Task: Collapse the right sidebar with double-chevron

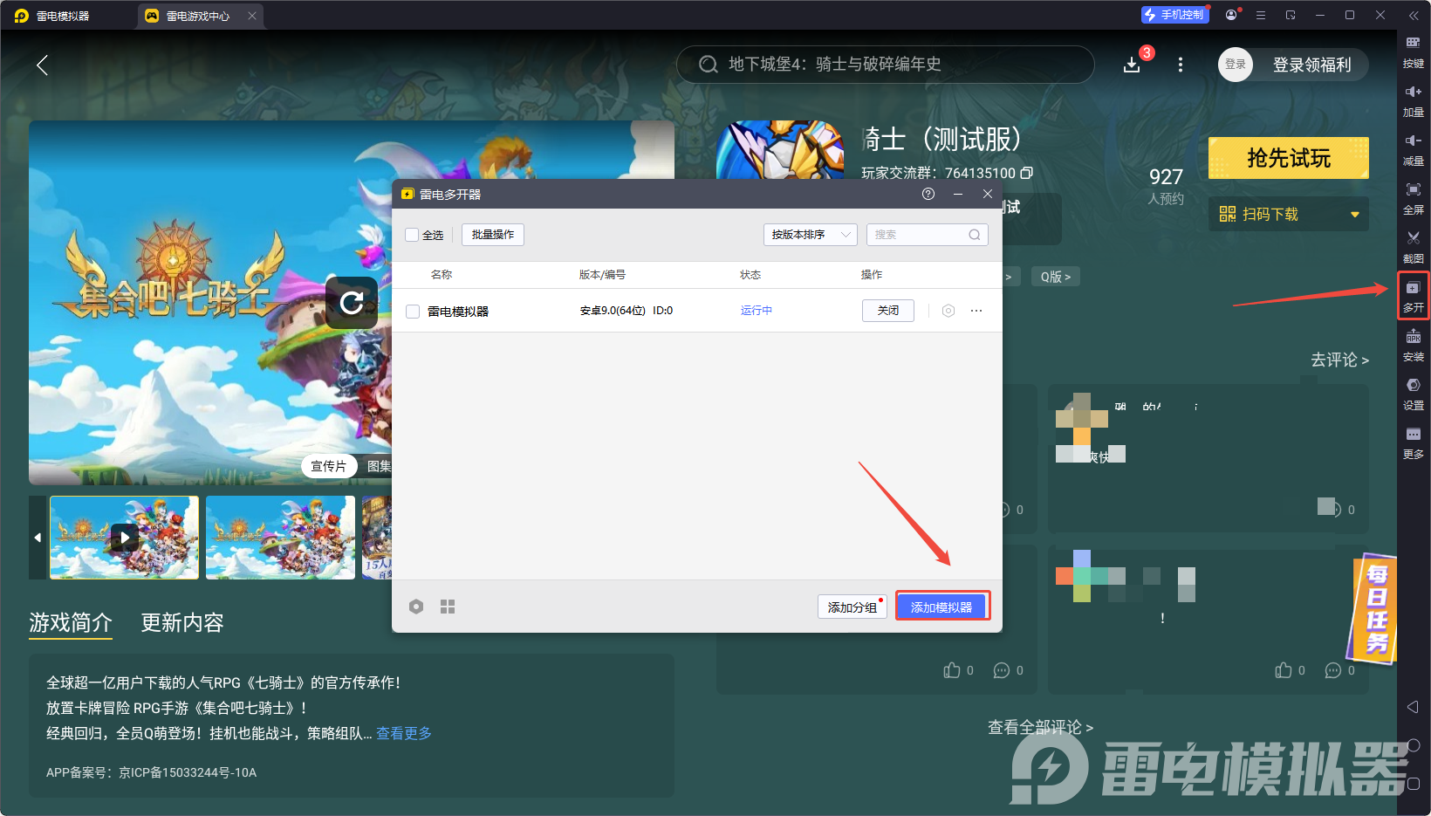Action: click(x=1414, y=16)
